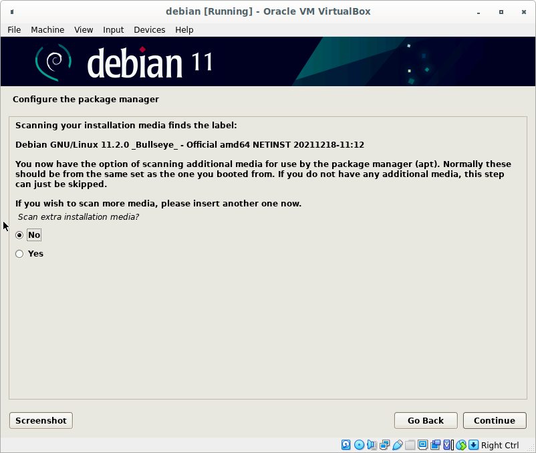536x453 pixels.
Task: Open the File menu
Action: click(x=14, y=29)
